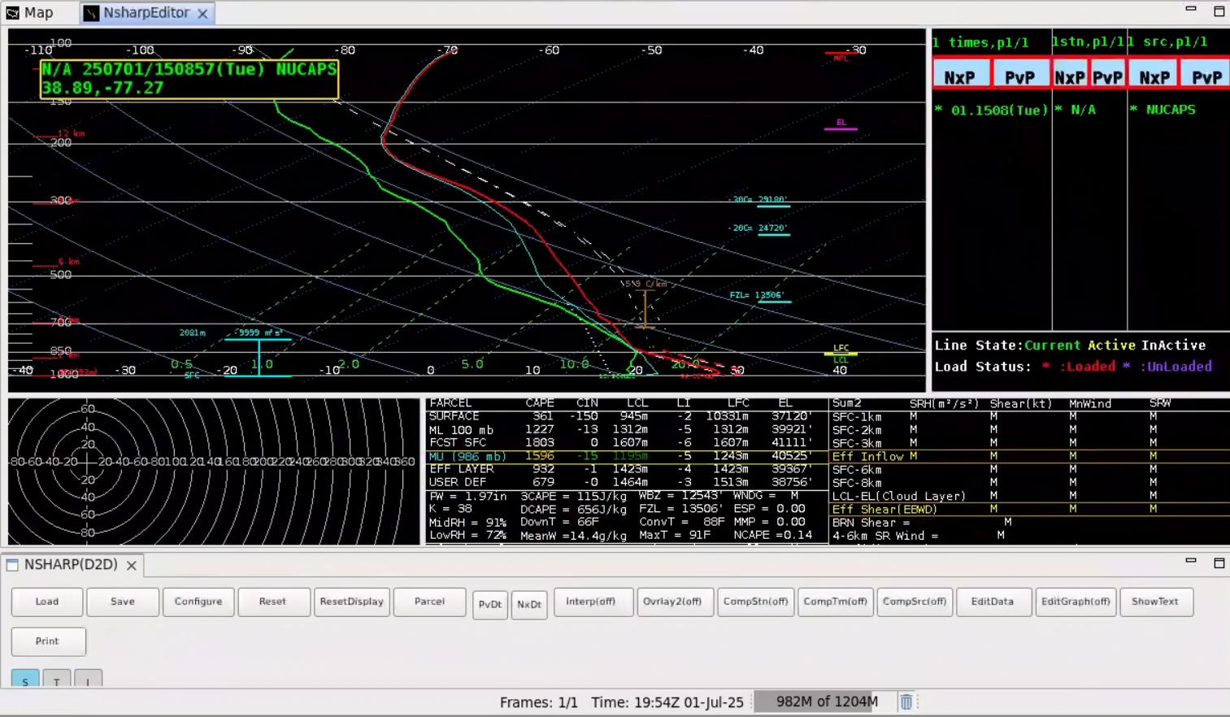This screenshot has height=717, width=1230.
Task: Select the MU (986 mb) parcel row
Action: [626, 456]
